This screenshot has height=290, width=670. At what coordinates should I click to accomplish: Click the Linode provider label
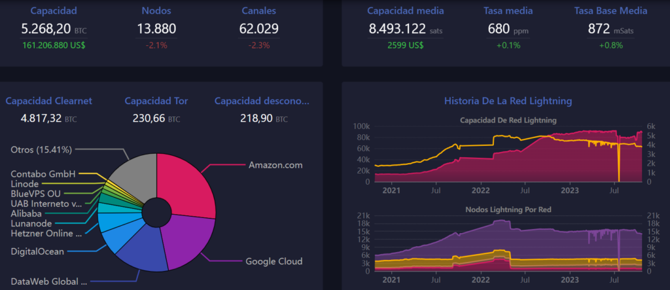(x=25, y=184)
